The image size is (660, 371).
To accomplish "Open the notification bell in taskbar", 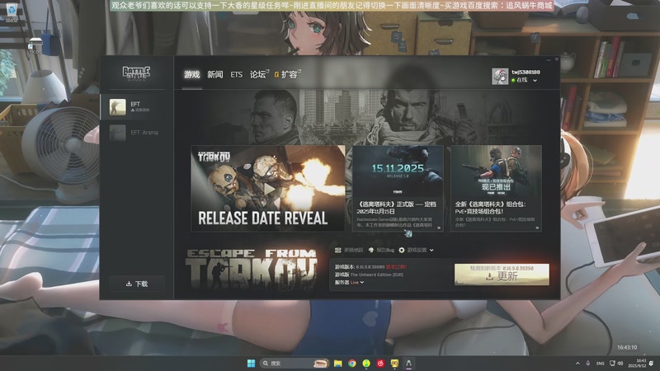I will 652,364.
